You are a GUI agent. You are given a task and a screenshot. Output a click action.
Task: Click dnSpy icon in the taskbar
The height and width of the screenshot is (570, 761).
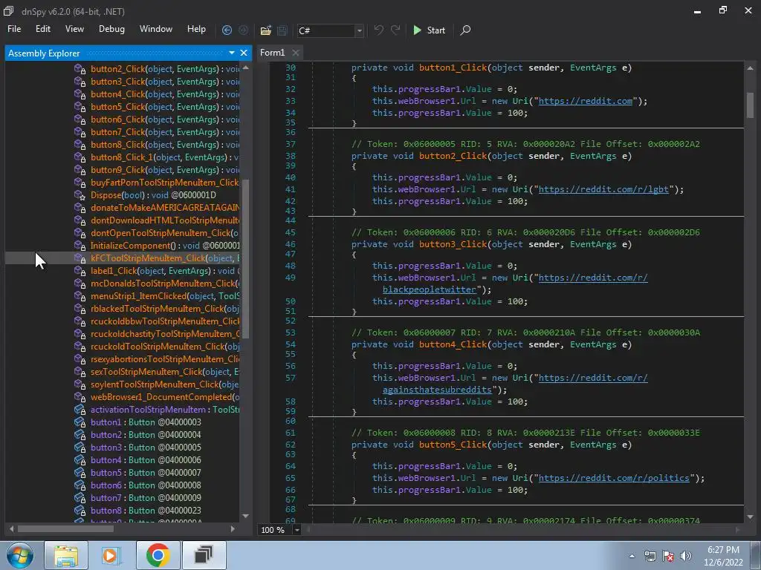coord(204,555)
